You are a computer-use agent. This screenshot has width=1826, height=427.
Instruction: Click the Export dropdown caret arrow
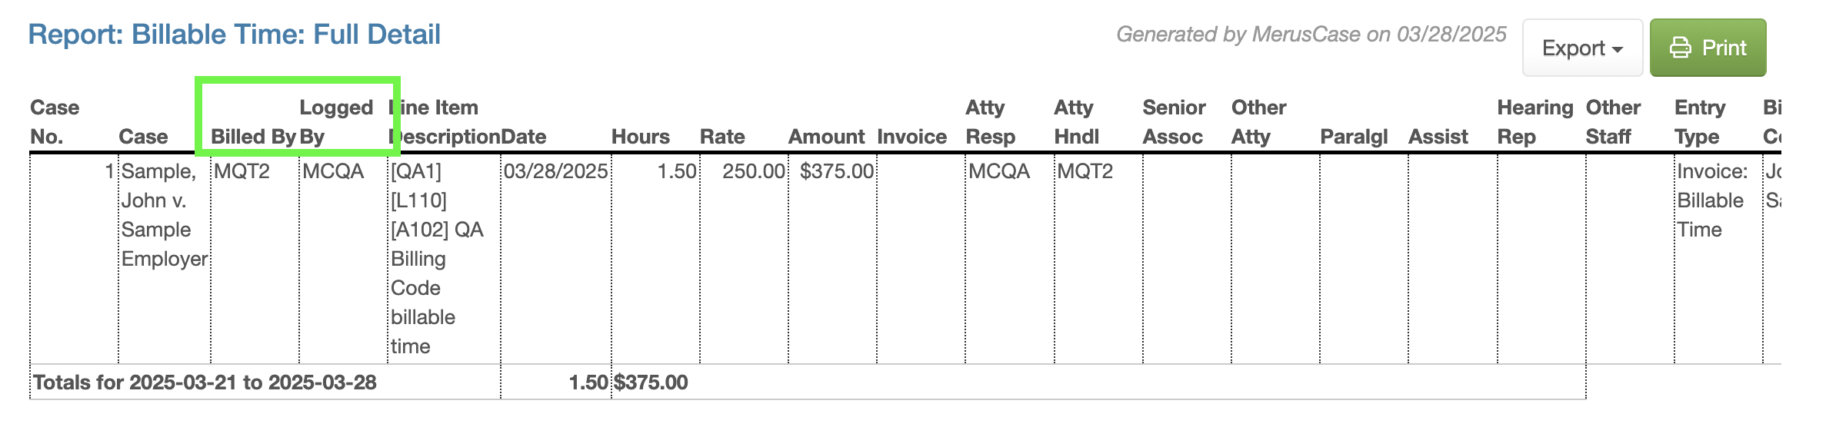[1618, 49]
